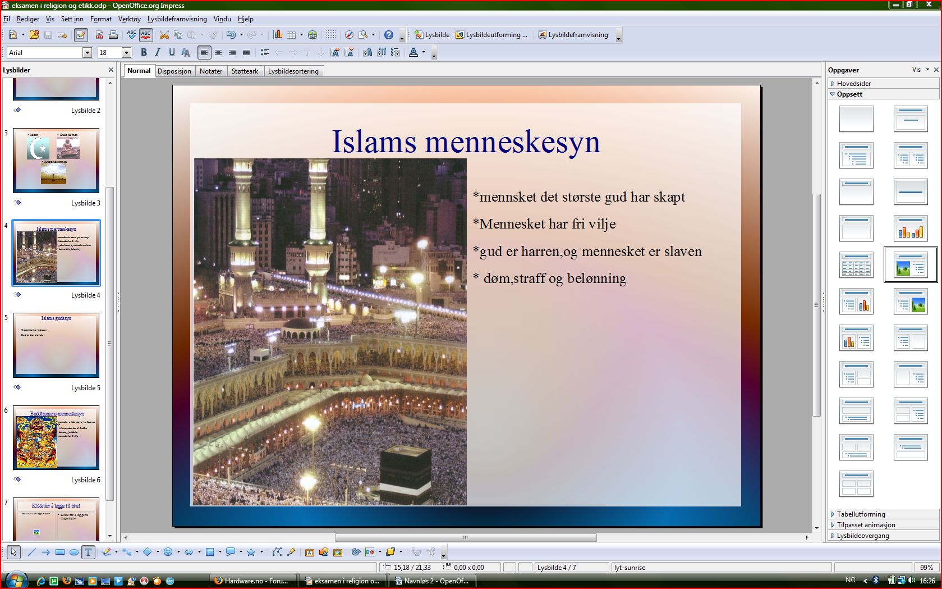This screenshot has width=942, height=589.
Task: Click the Italic formatting icon
Action: [158, 52]
